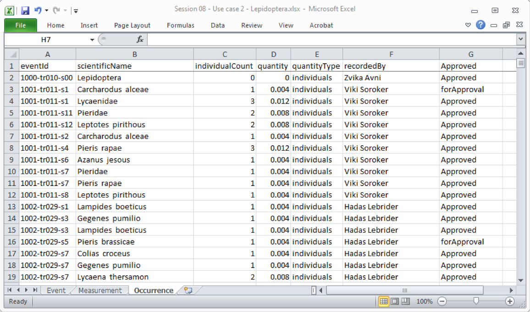This screenshot has width=530, height=312.
Task: Expand the formula bar
Action: (x=520, y=40)
